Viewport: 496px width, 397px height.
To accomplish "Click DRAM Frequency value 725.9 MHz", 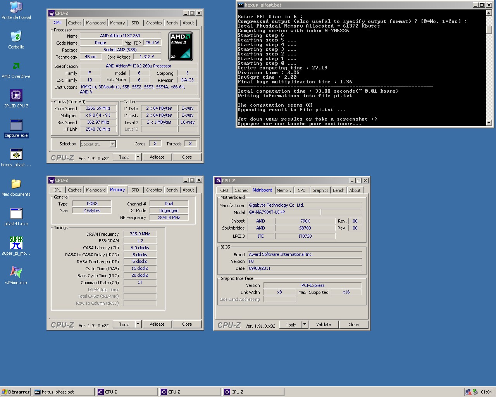I will pyautogui.click(x=140, y=234).
